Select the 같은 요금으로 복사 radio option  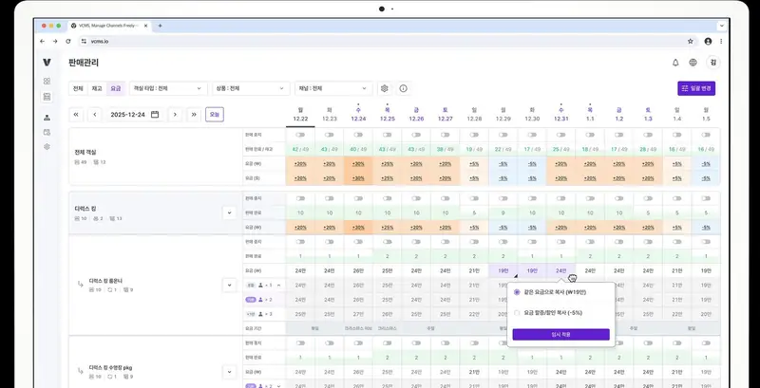click(517, 292)
